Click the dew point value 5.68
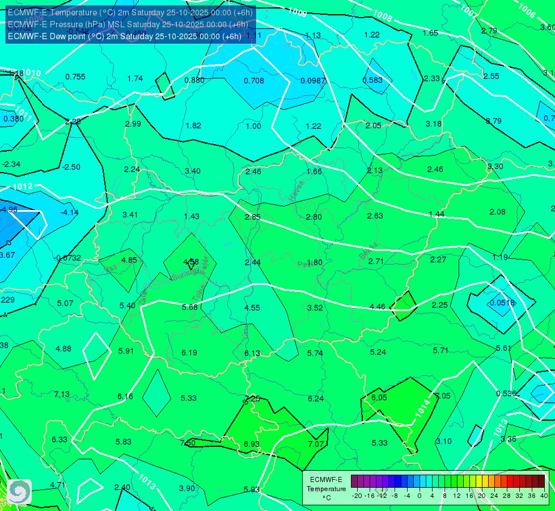555x511 pixels. pos(190,307)
